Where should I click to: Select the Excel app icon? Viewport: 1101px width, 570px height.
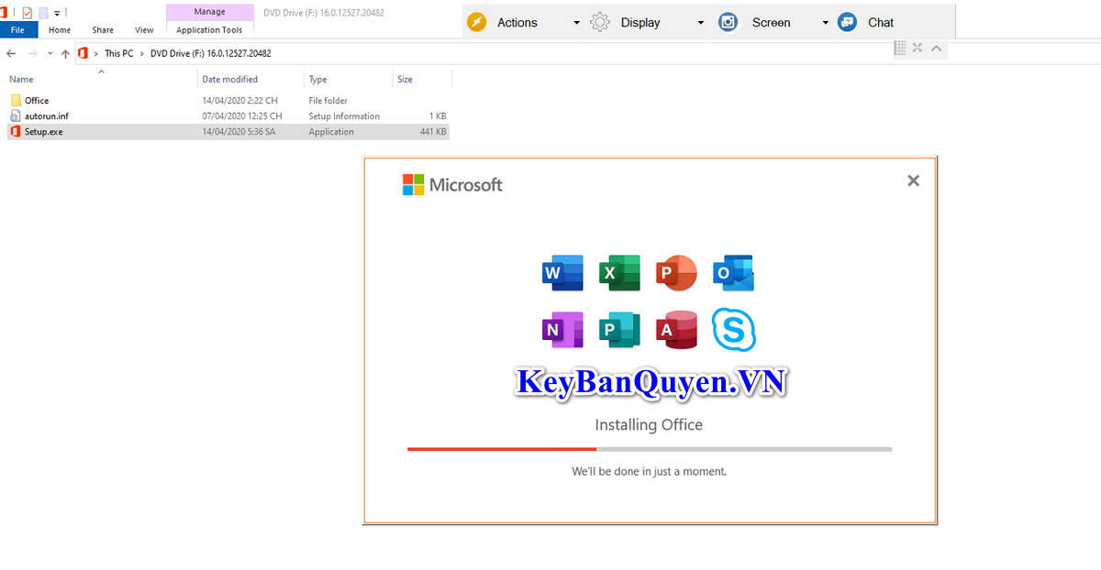click(619, 272)
